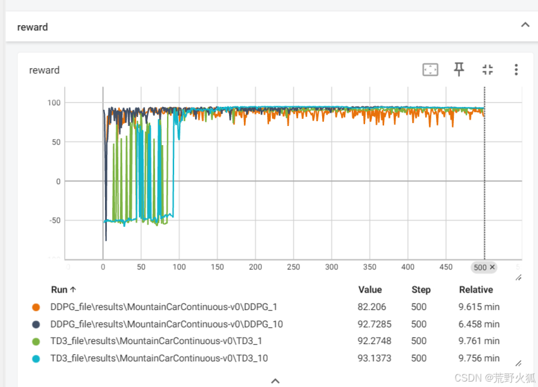Click the Relative column header
Image resolution: width=538 pixels, height=387 pixels.
(x=476, y=290)
